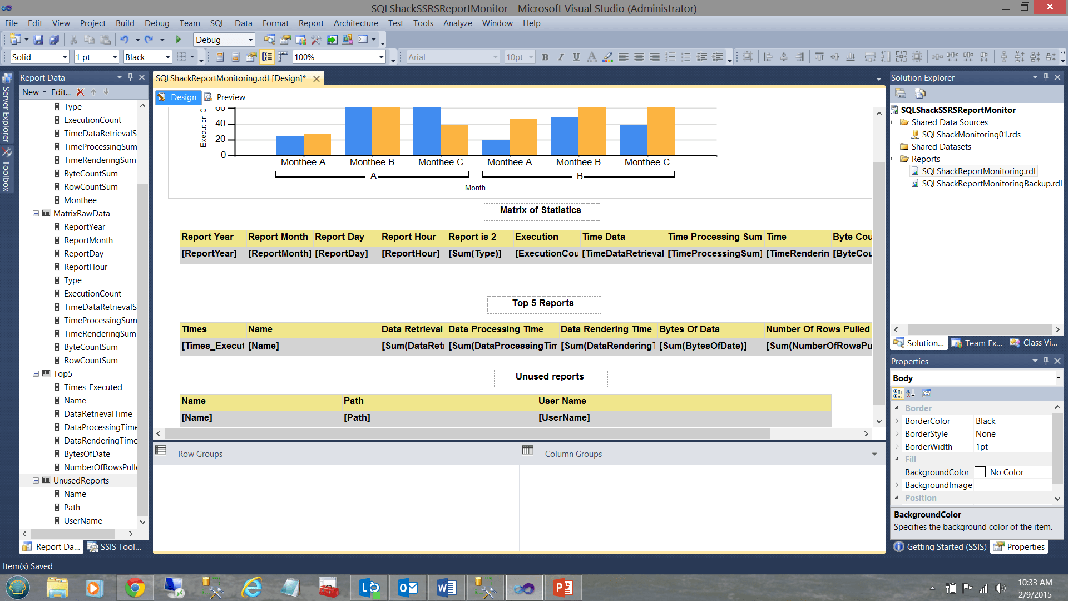Screen dimensions: 1068x601
Task: Open the Report menu
Action: pos(310,23)
